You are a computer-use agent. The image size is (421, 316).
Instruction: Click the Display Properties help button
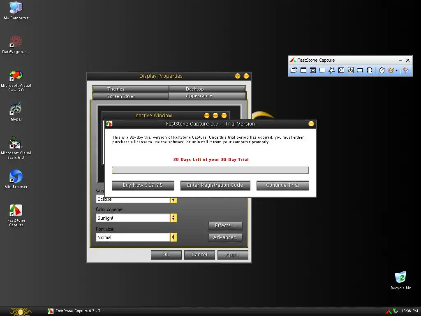[x=237, y=76]
